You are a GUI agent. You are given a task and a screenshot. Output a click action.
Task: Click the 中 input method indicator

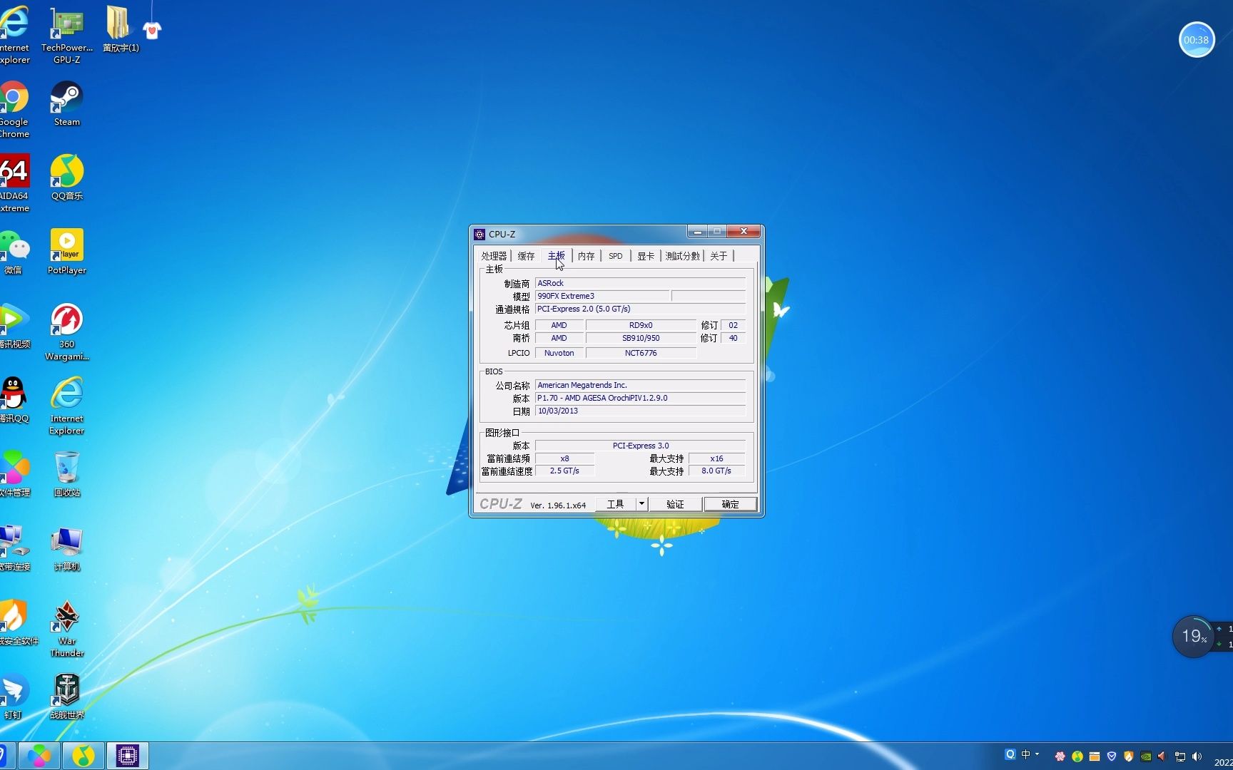pyautogui.click(x=1026, y=754)
